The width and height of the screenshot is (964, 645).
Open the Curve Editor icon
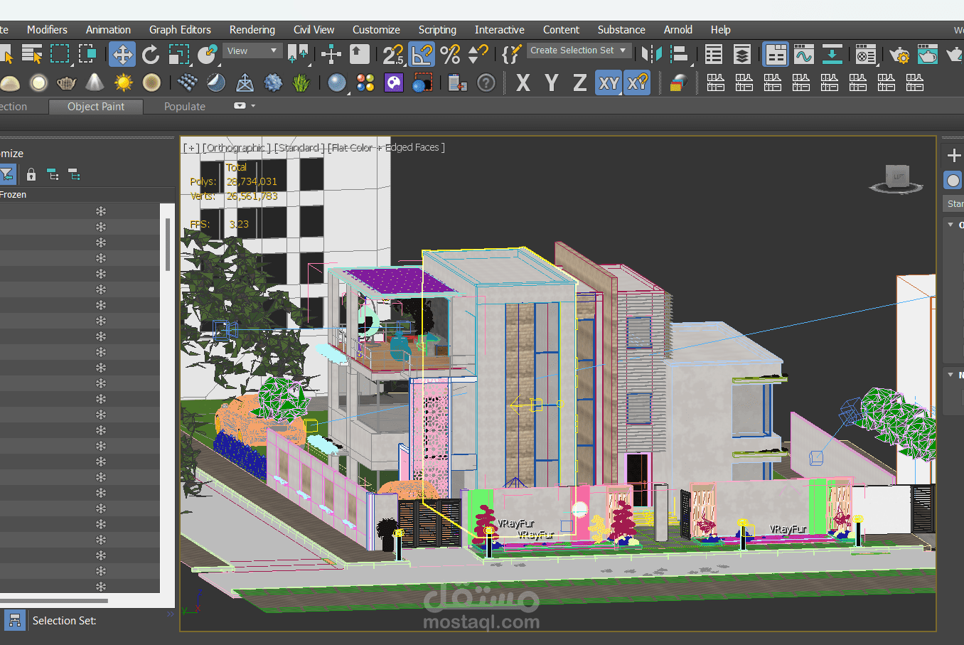pos(803,54)
